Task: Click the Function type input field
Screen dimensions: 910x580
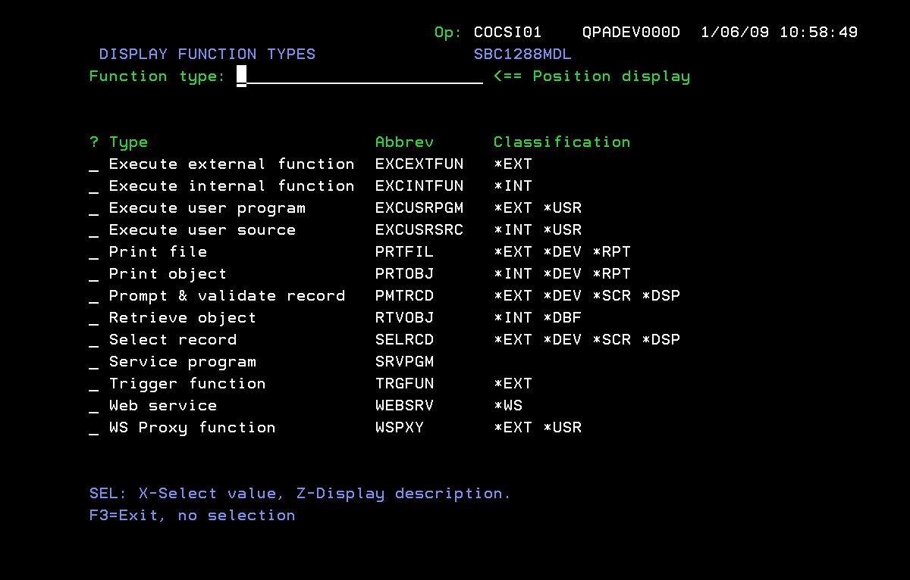Action: (x=360, y=76)
